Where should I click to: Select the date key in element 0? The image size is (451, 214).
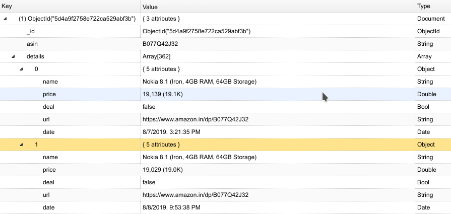click(48, 132)
